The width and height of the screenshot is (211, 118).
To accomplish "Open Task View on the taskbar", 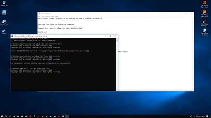I will click(x=10, y=116).
